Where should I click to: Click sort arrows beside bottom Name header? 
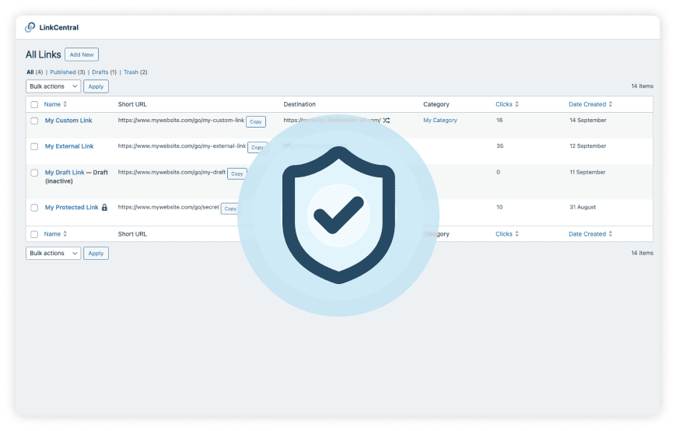click(65, 234)
